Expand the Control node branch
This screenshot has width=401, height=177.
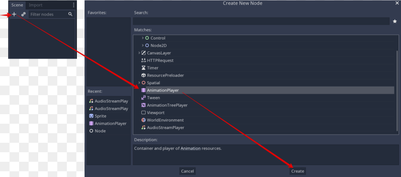click(x=143, y=38)
